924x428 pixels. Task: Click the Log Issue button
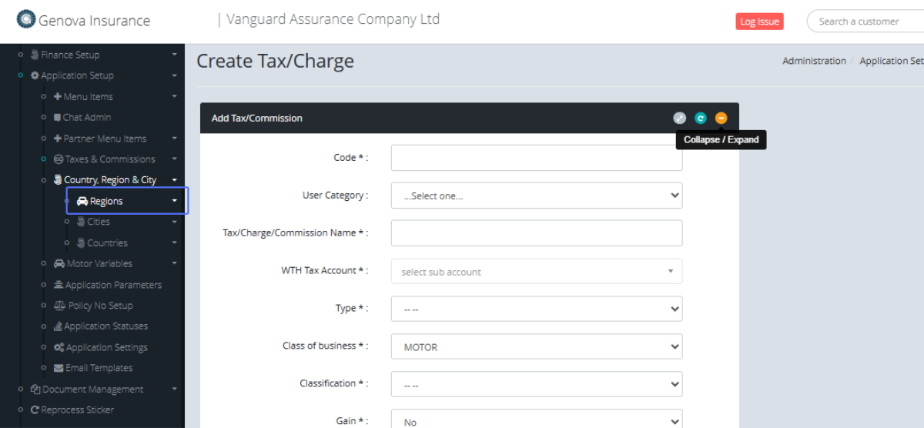(759, 22)
